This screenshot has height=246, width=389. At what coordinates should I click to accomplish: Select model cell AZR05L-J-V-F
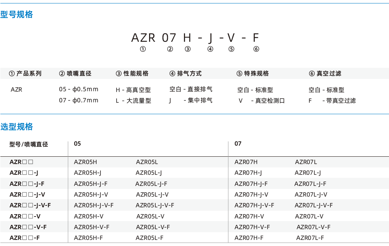155,205
